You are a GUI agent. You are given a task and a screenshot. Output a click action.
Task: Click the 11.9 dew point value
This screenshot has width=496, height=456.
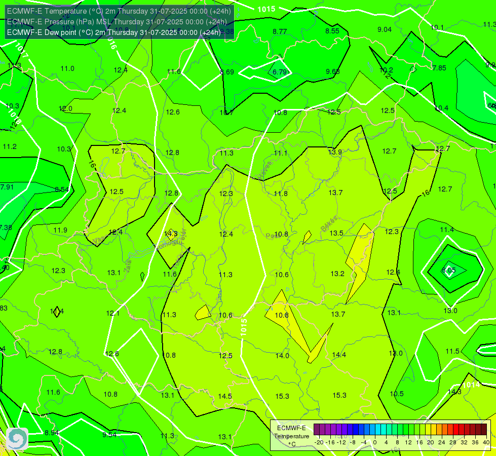tap(60, 230)
